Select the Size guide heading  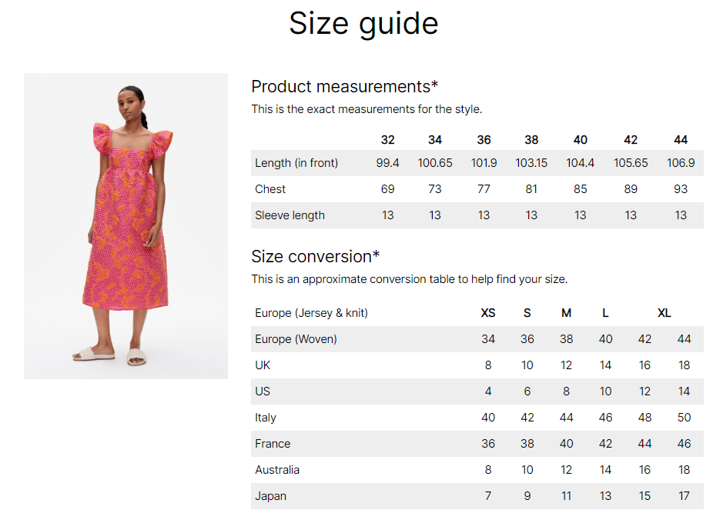pyautogui.click(x=363, y=24)
